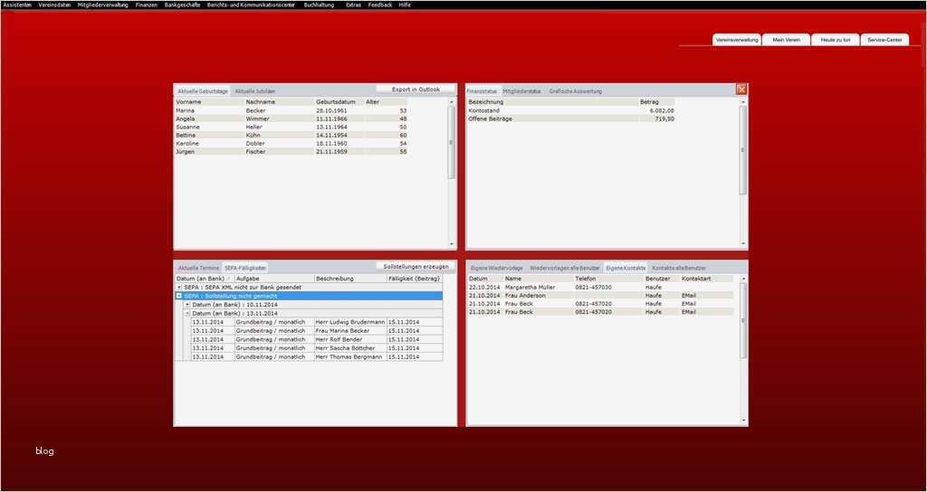This screenshot has width=927, height=492.
Task: Select the Herr Ludwig Brudermann entry
Action: [x=316, y=322]
